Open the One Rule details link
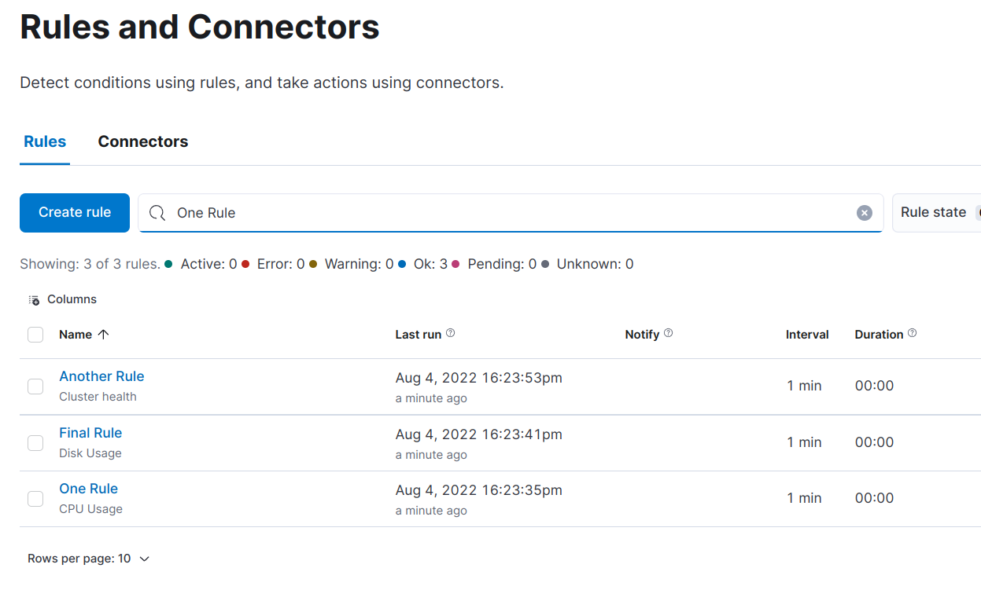The image size is (981, 590). [x=88, y=488]
